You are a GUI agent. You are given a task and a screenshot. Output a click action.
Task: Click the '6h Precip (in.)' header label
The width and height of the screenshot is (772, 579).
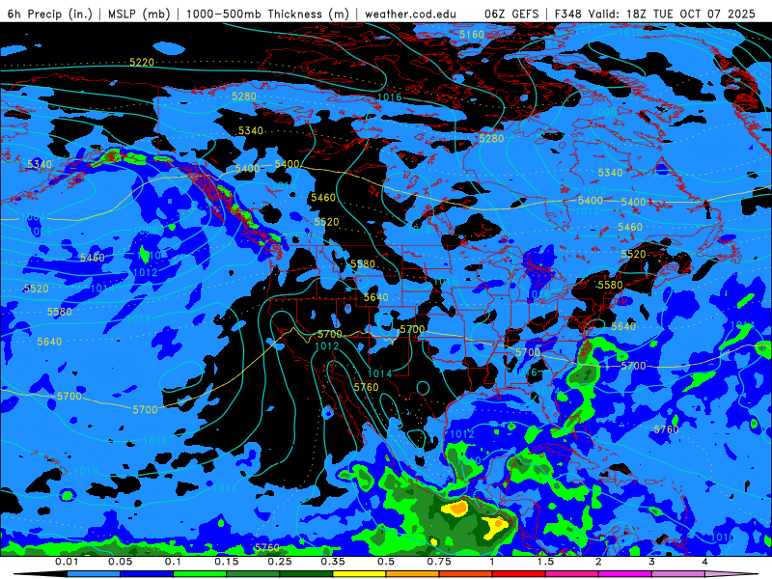(50, 14)
